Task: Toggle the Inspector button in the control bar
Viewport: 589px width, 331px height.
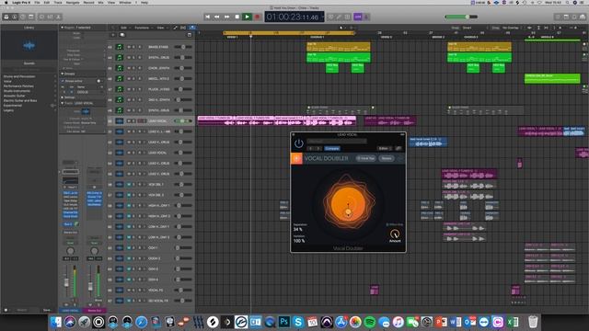Action: 15,17
